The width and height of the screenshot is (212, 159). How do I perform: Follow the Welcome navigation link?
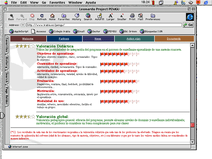point(28,38)
